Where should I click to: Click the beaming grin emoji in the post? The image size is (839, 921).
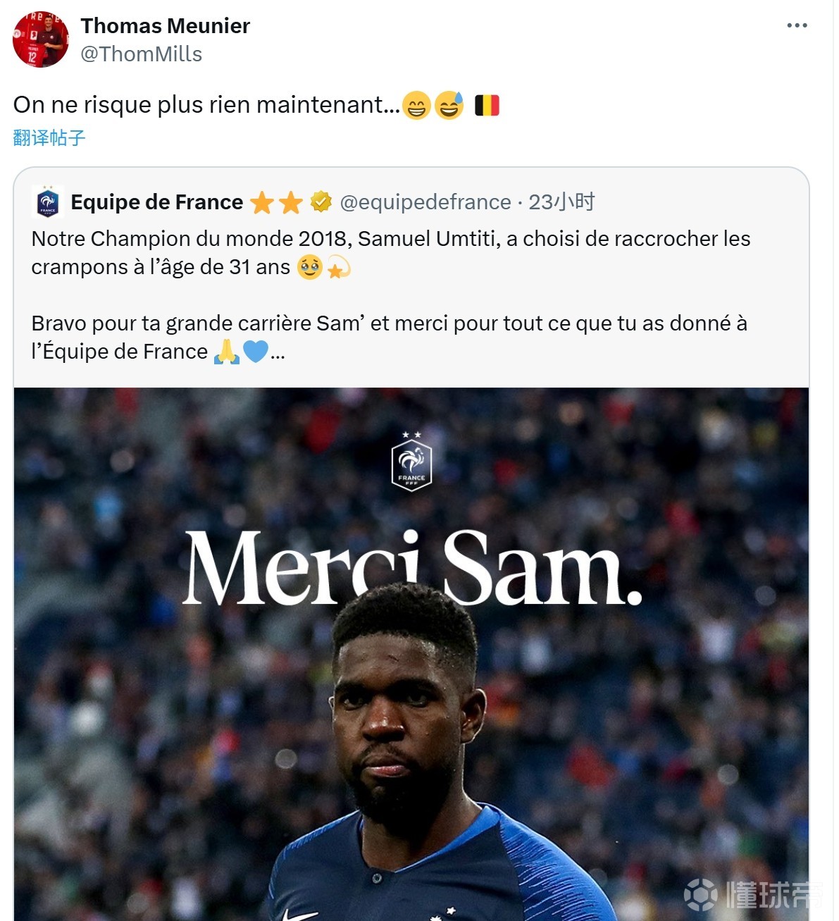pyautogui.click(x=416, y=106)
